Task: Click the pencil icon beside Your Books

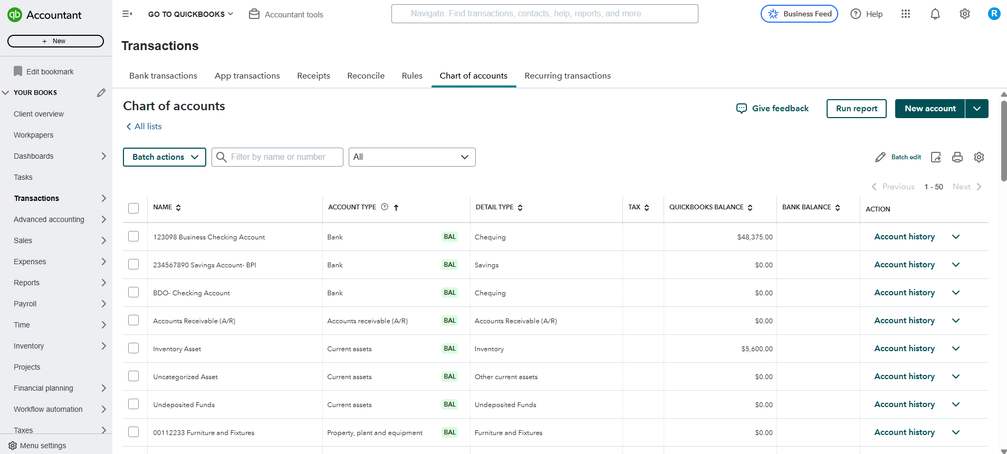Action: 101,93
